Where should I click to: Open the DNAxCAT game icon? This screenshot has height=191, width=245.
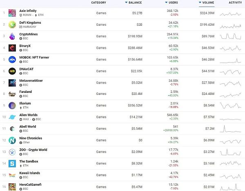(12, 71)
